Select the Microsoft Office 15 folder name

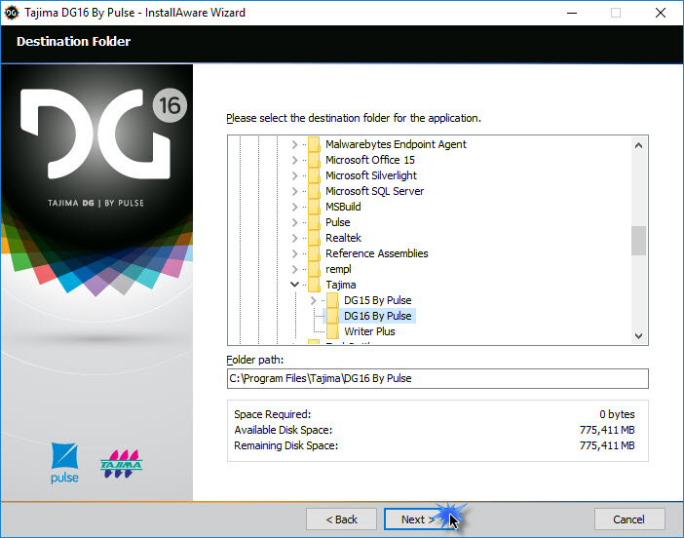[370, 160]
